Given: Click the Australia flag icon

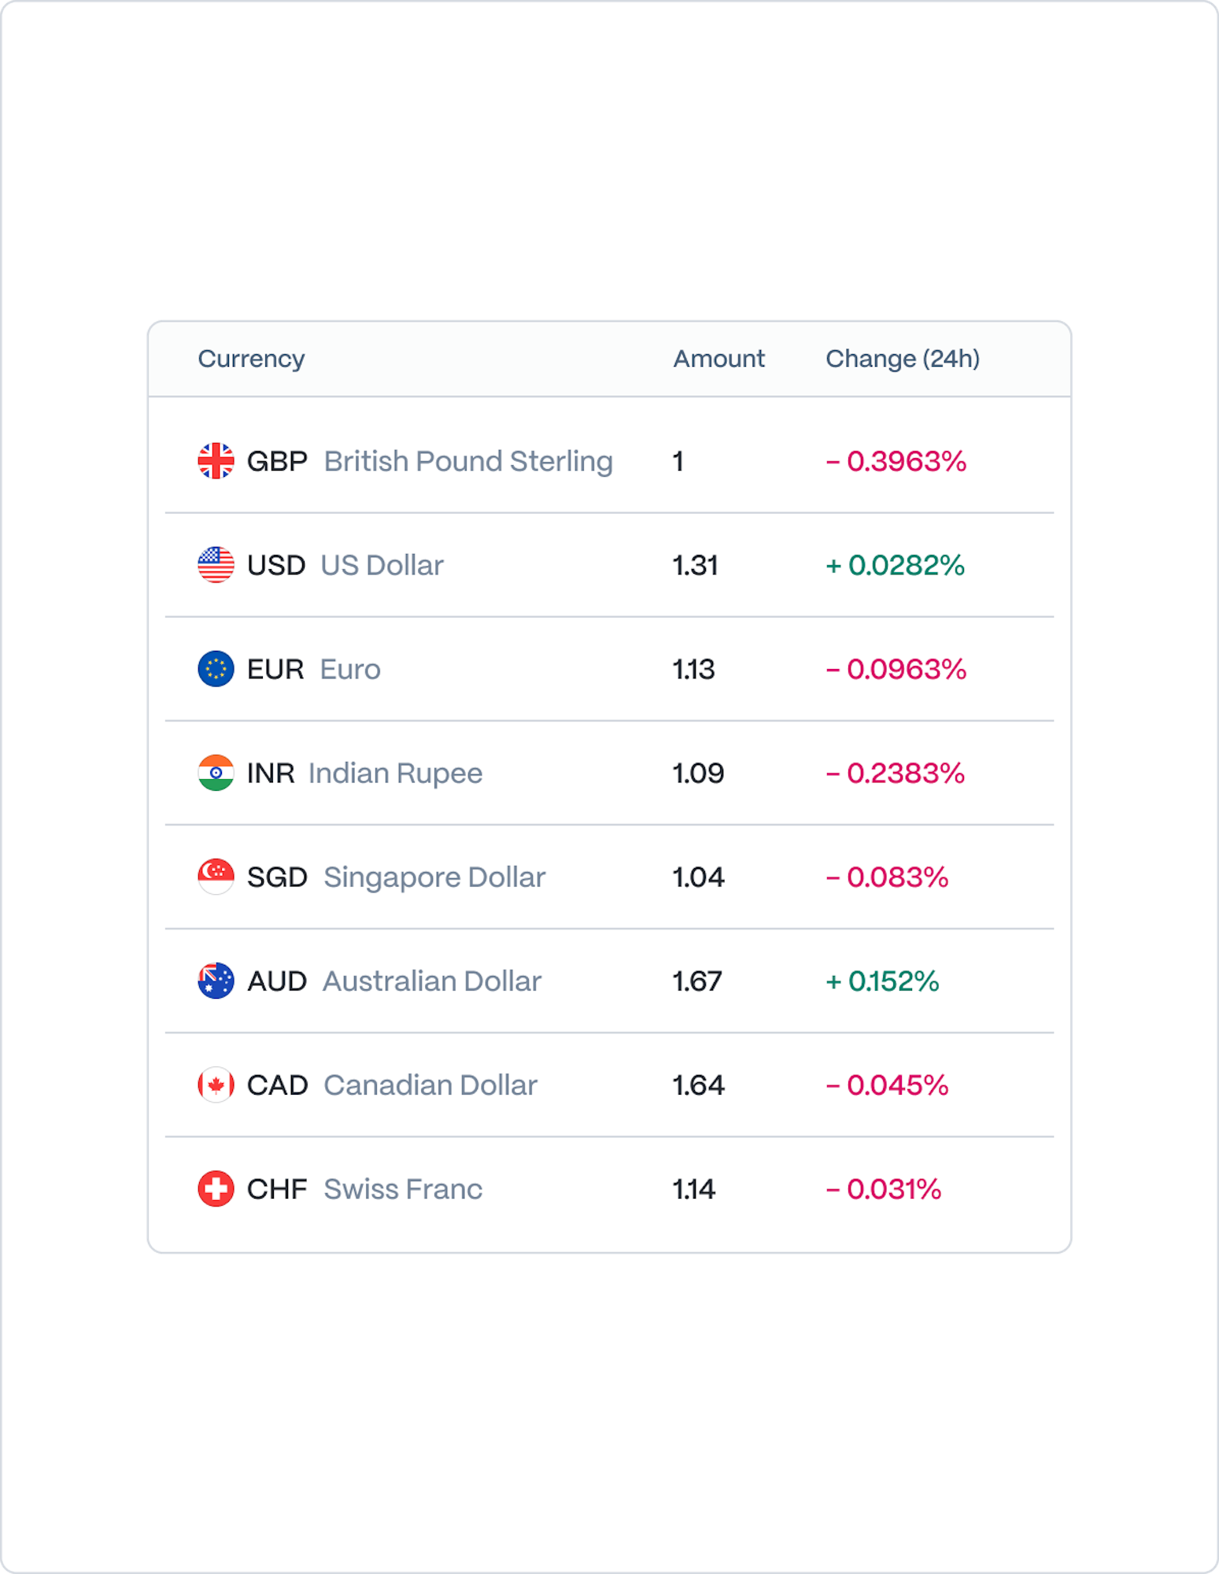Looking at the screenshot, I should click(216, 981).
